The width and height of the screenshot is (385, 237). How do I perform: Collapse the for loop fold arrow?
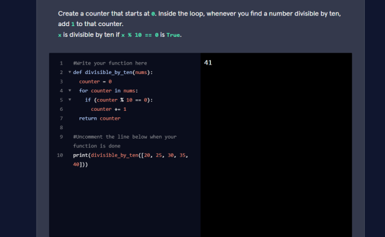point(70,91)
